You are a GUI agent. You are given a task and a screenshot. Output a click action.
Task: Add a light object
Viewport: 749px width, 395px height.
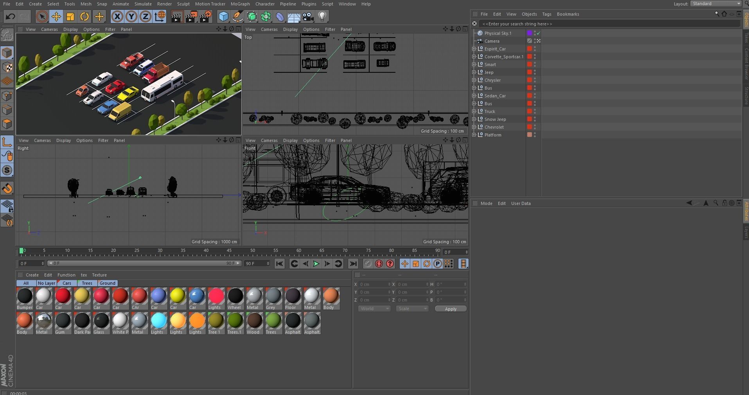322,16
